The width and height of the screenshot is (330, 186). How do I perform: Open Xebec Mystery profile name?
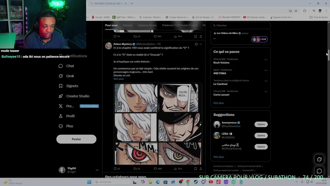[x=122, y=44]
